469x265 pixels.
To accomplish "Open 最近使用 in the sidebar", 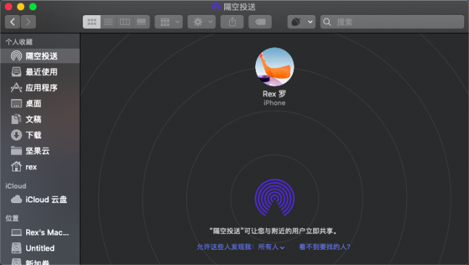I will [40, 72].
